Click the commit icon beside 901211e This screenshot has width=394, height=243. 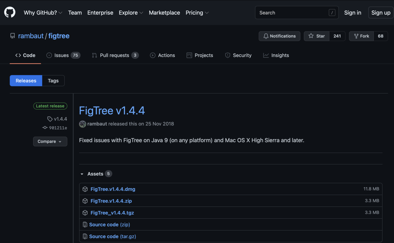[x=45, y=128]
